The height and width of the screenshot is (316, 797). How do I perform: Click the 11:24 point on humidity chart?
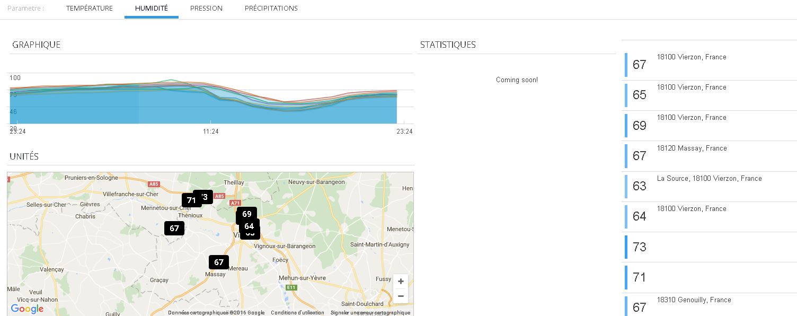[x=210, y=106]
